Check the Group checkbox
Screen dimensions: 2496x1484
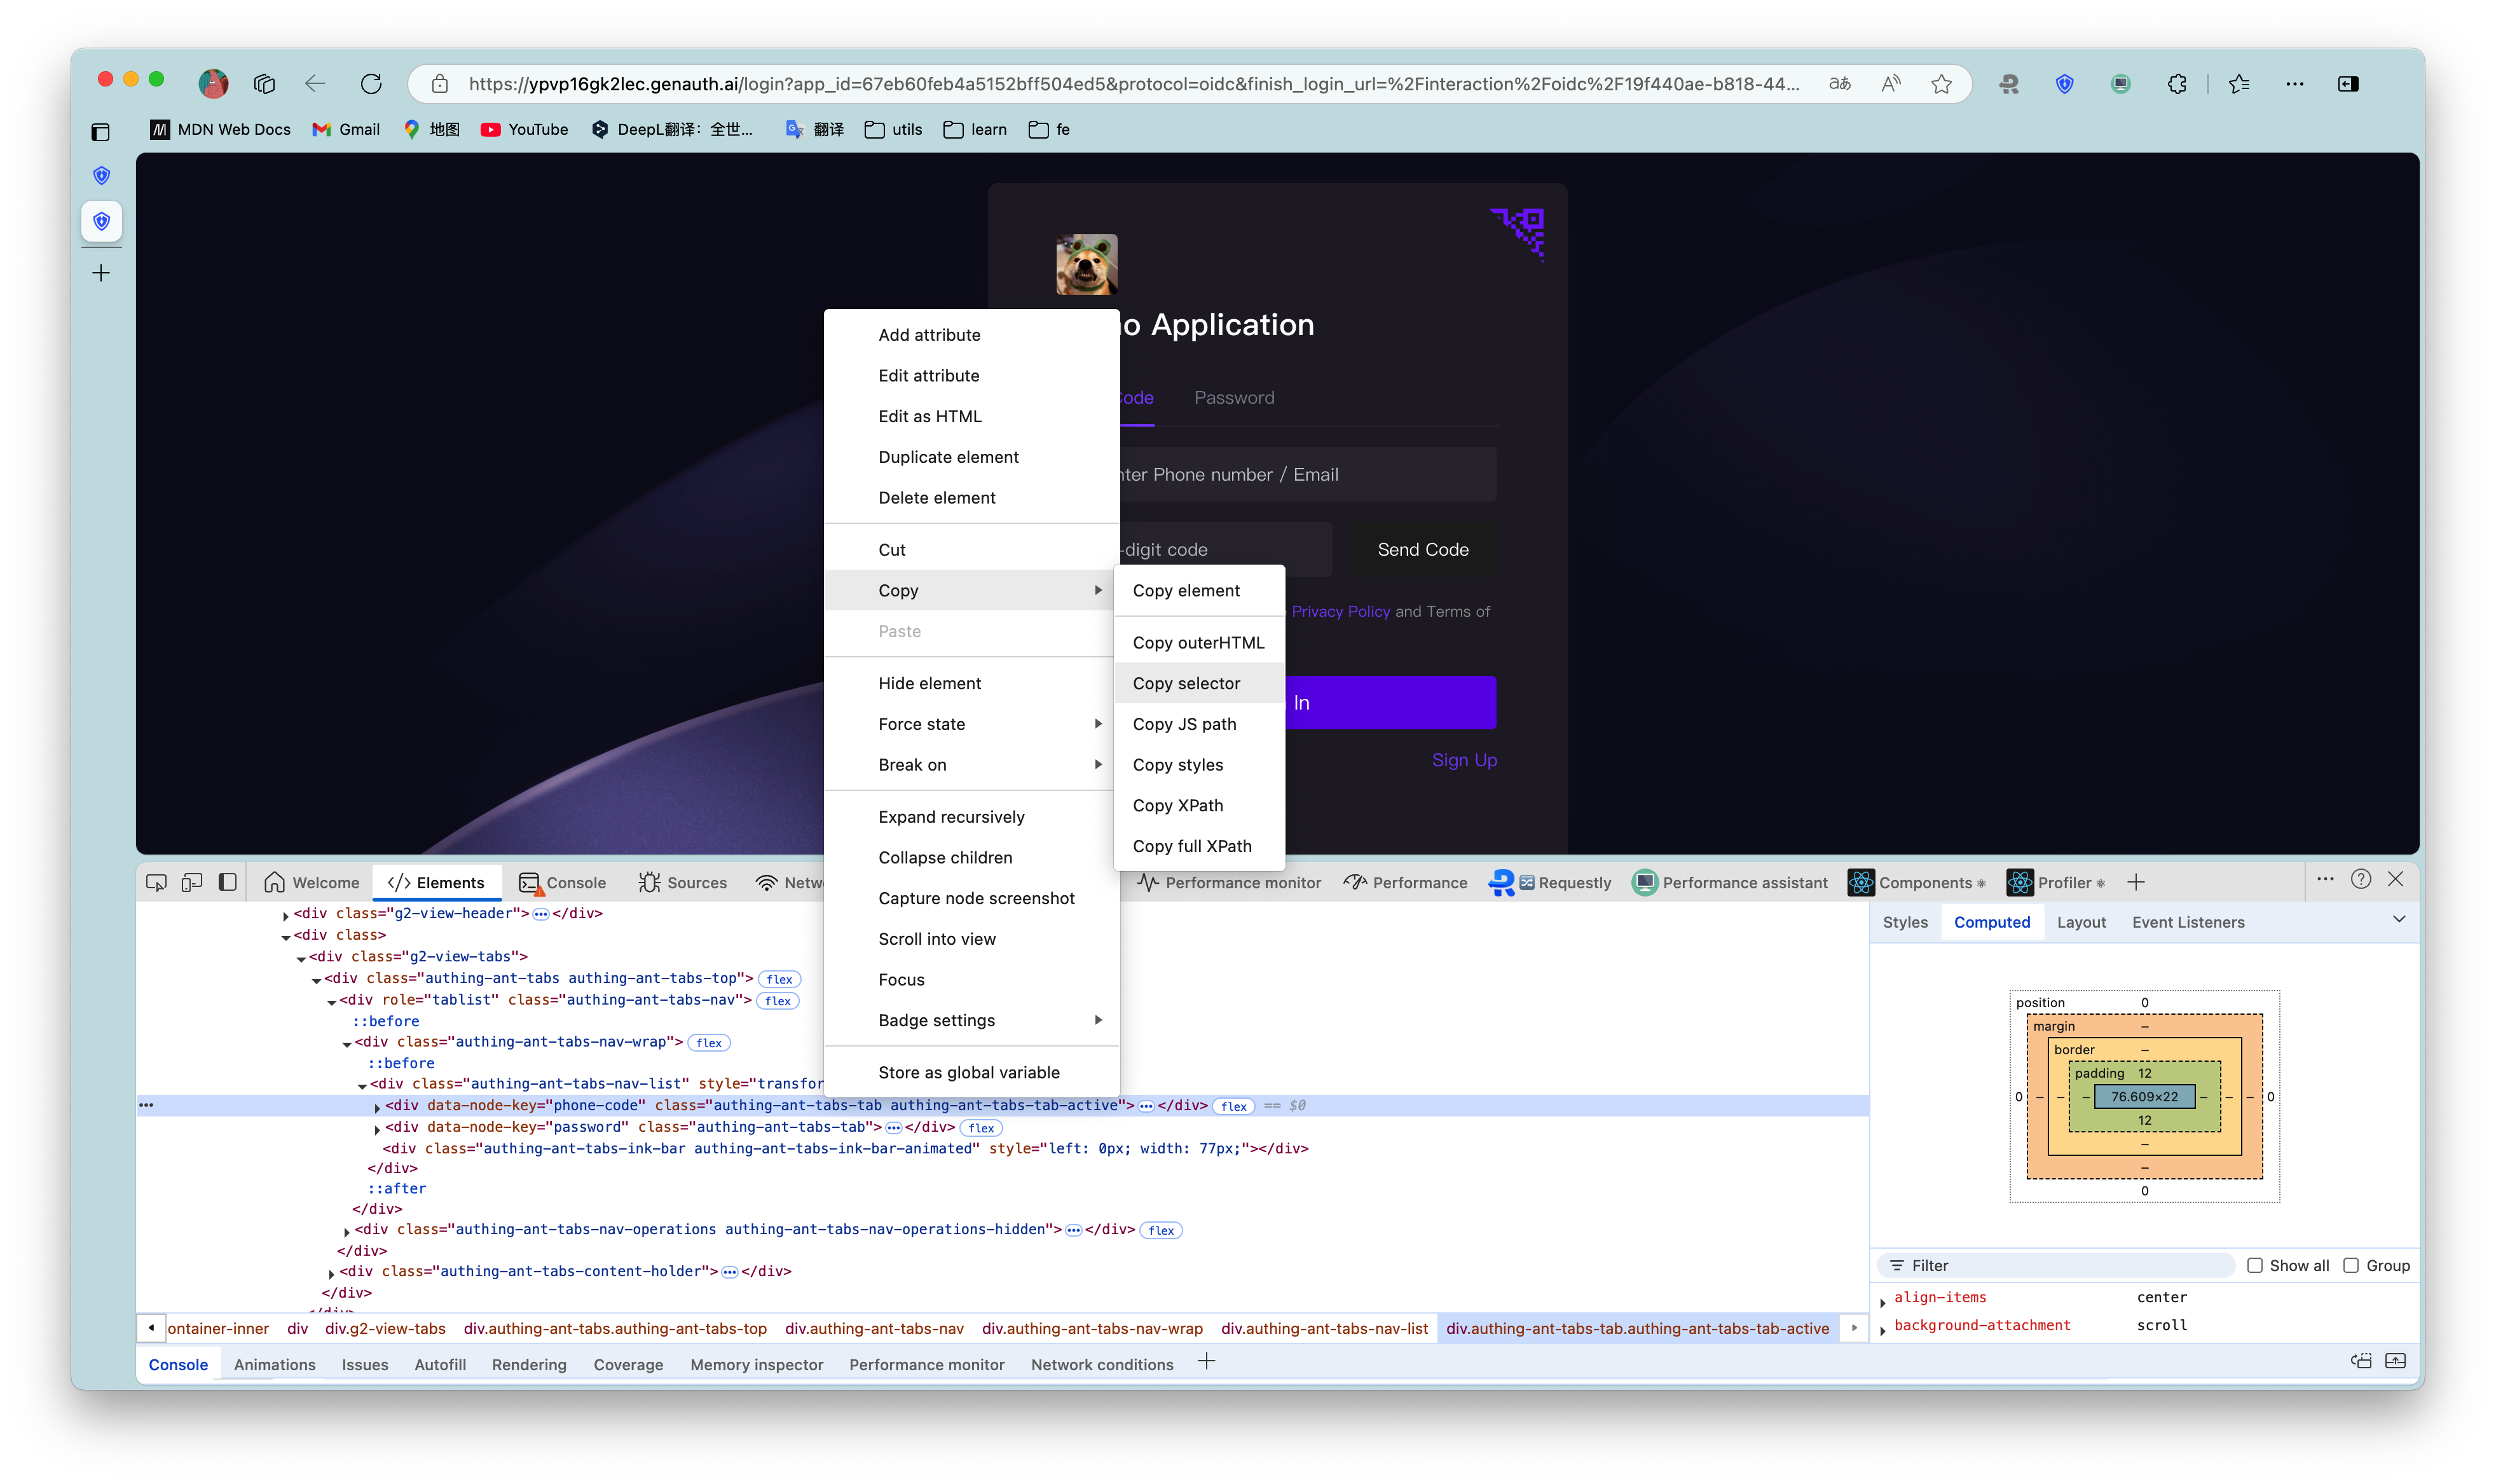tap(2351, 1265)
